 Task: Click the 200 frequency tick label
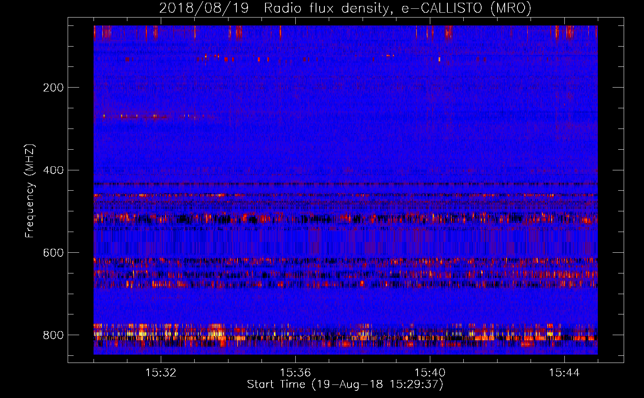pyautogui.click(x=53, y=88)
